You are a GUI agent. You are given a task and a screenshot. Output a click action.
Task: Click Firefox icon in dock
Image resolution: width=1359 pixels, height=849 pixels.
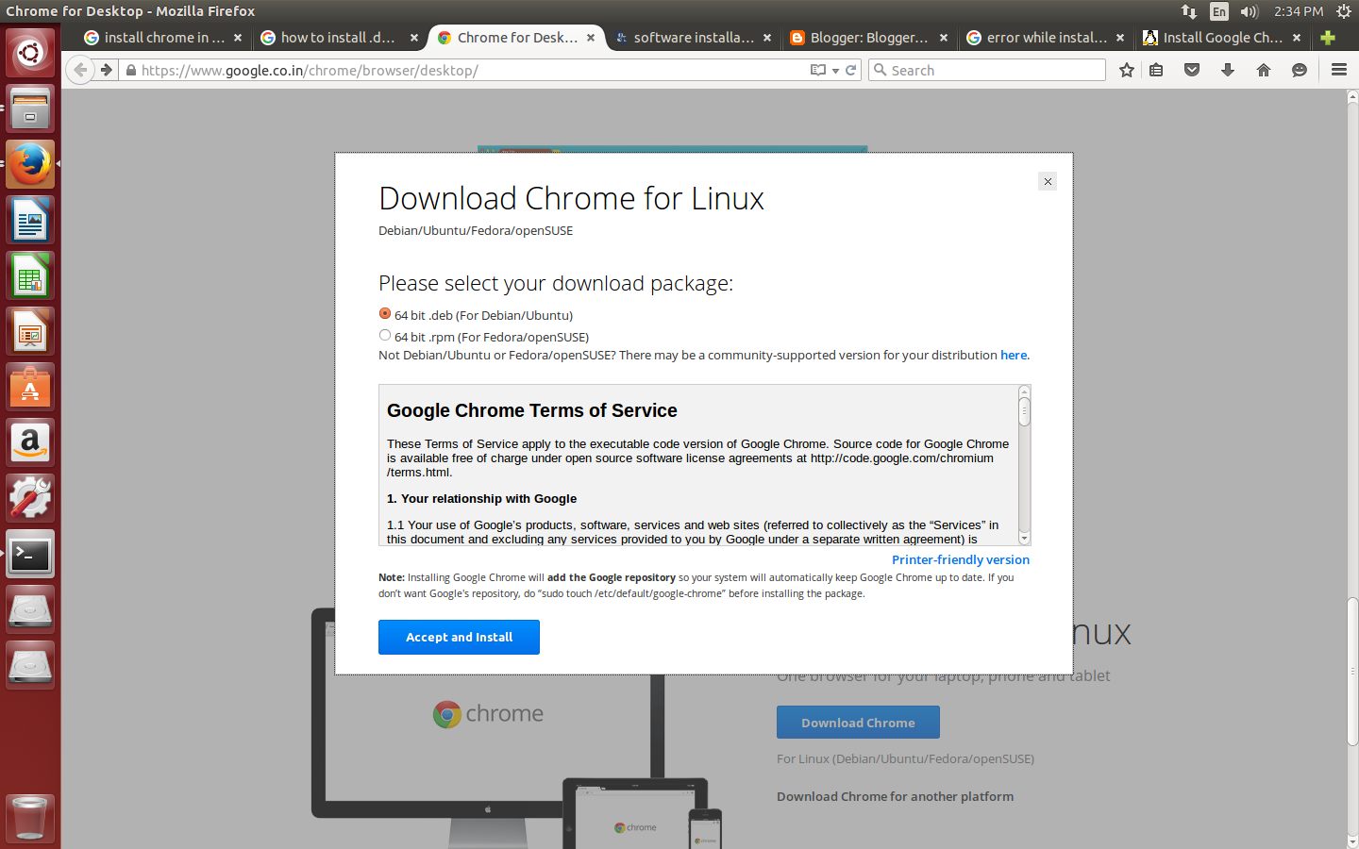click(30, 164)
